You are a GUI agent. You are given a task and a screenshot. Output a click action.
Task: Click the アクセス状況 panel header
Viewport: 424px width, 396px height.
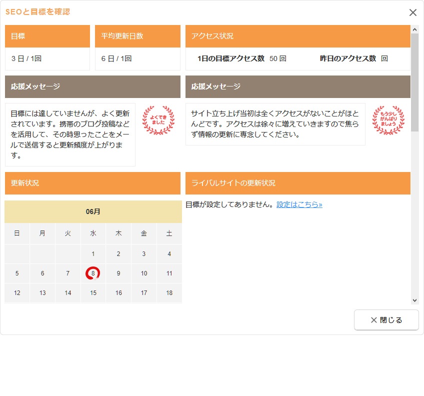297,36
